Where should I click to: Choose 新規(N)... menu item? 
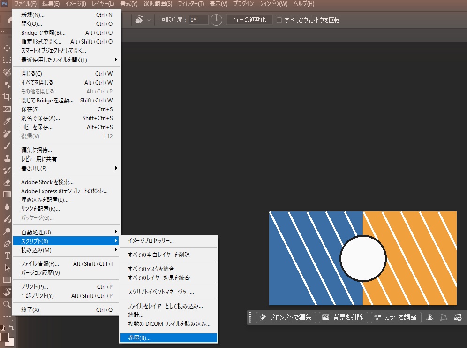coord(67,15)
